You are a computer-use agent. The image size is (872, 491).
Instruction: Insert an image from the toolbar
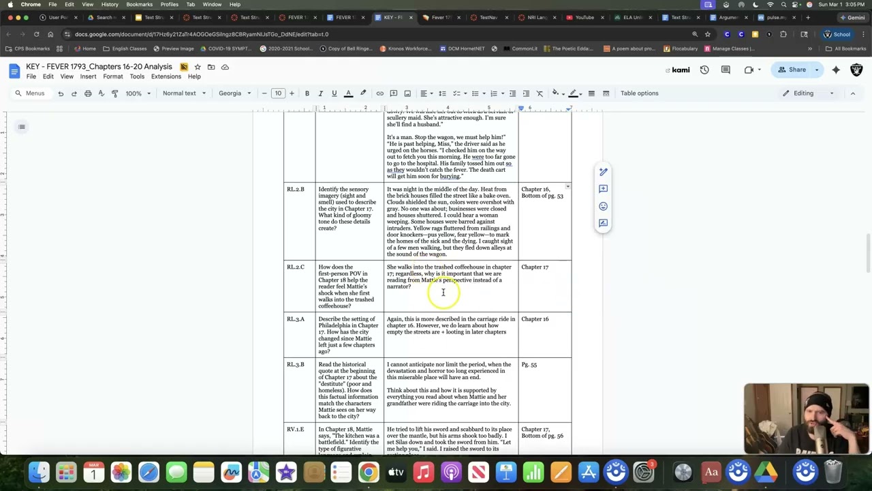[407, 93]
